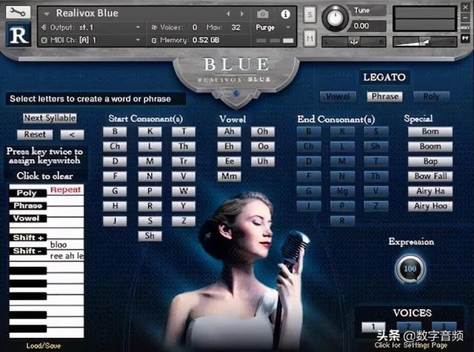
Task: Trigger the Boom special sound
Action: point(430,146)
